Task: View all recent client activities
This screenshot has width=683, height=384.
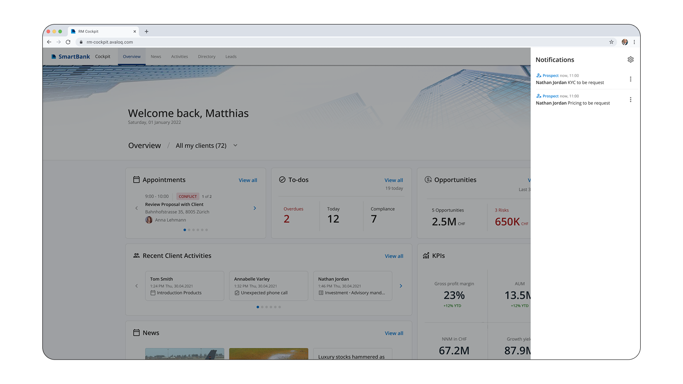Action: tap(394, 256)
